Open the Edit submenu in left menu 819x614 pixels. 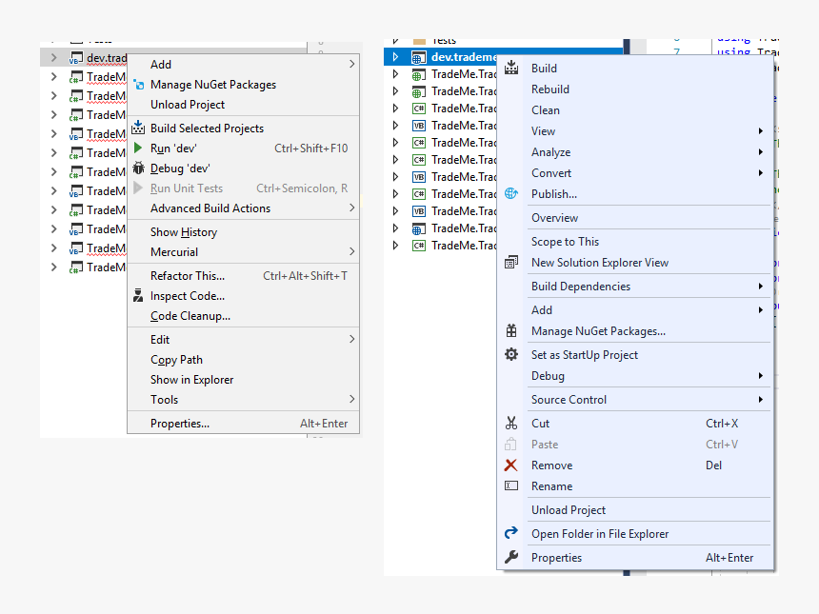(x=244, y=340)
